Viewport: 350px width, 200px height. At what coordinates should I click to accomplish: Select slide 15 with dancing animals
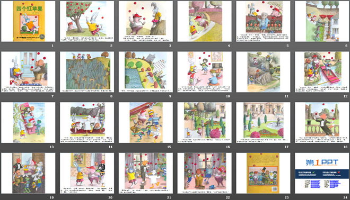click(x=146, y=123)
